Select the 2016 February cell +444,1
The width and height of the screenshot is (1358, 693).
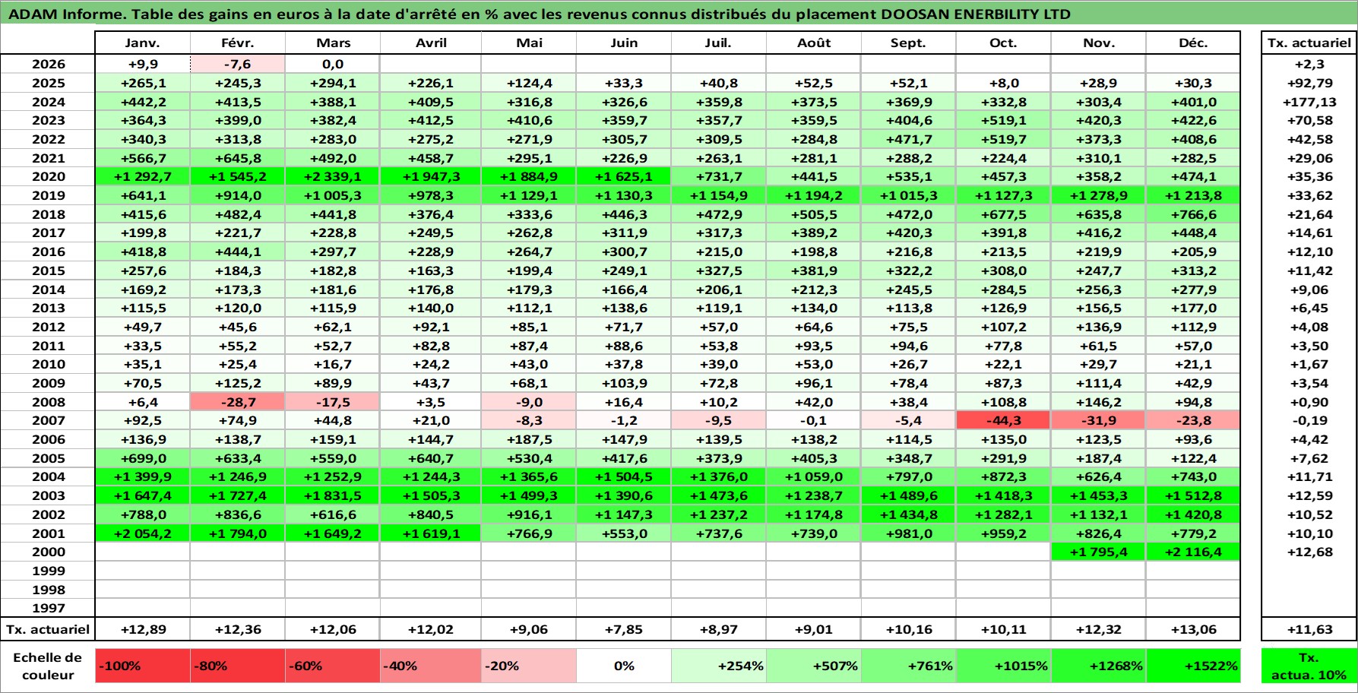coord(238,252)
